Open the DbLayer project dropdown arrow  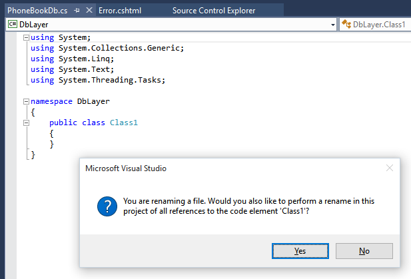332,25
